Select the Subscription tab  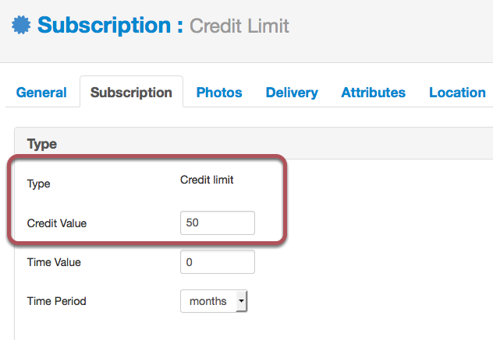[131, 93]
